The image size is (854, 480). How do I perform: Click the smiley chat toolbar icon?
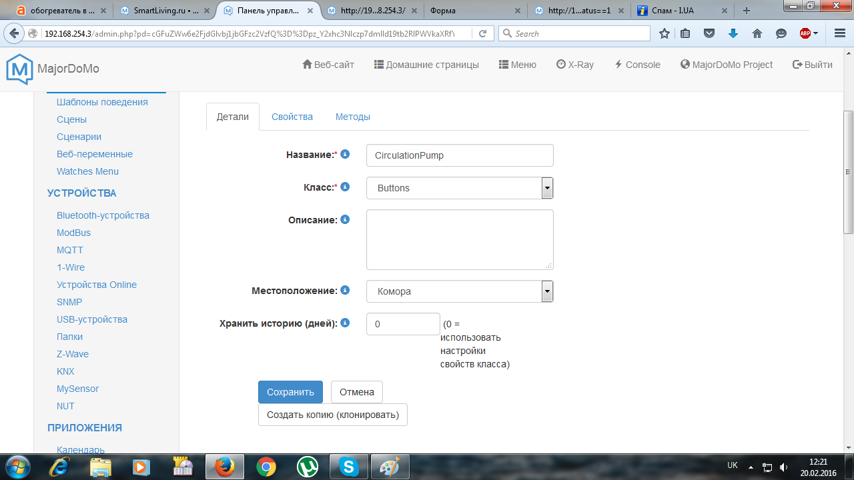point(781,33)
